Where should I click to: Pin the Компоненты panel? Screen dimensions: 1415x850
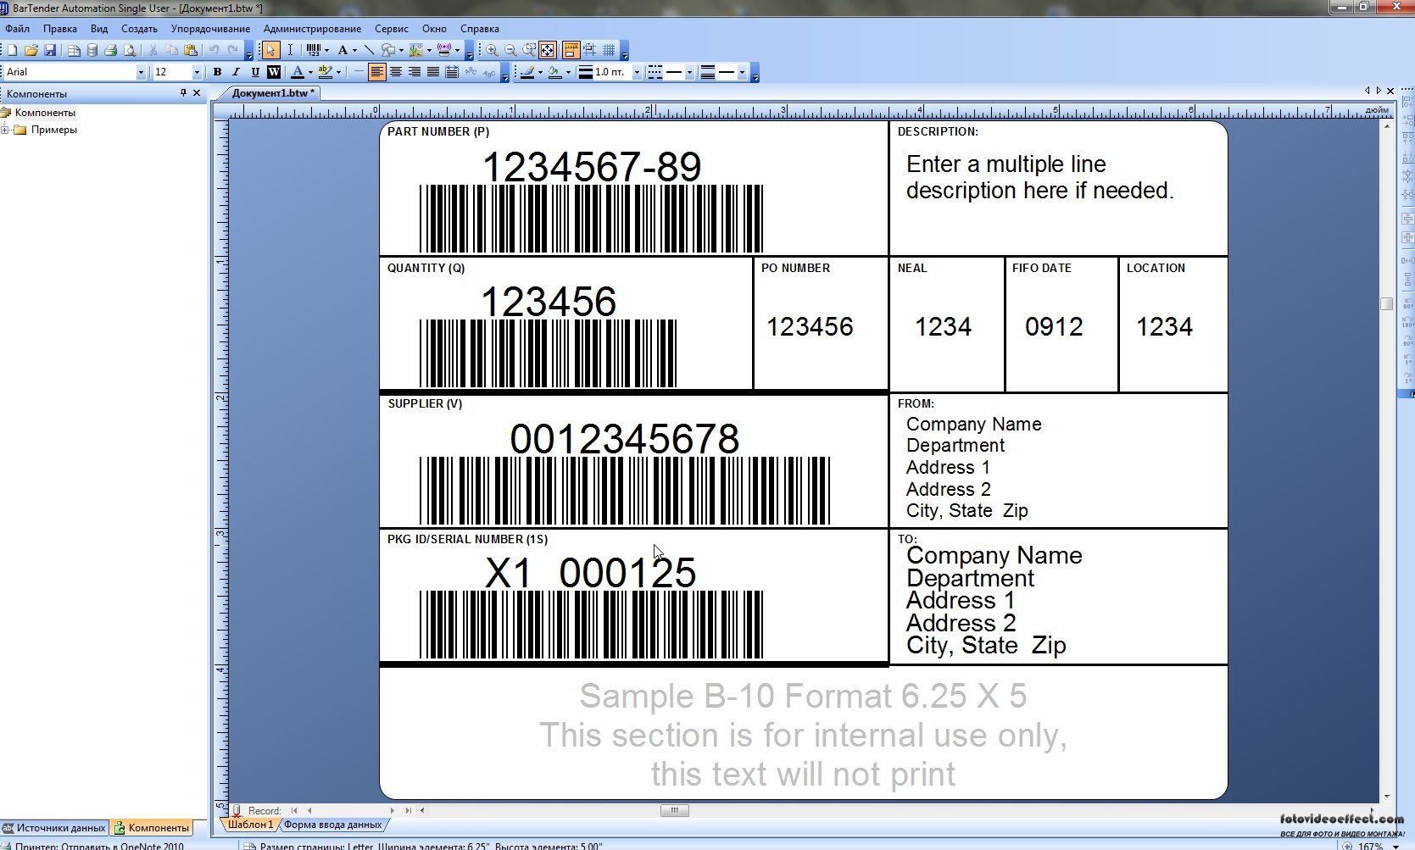(183, 93)
